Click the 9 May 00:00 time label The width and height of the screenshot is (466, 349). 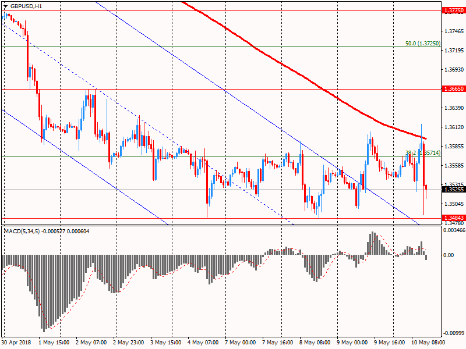352,343
